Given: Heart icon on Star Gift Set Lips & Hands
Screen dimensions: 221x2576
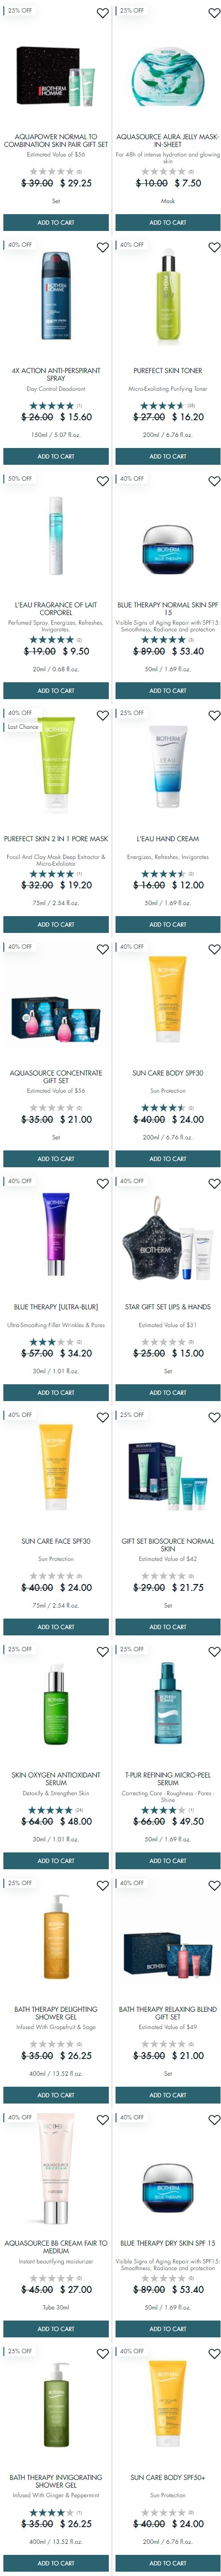Looking at the screenshot, I should (214, 1183).
